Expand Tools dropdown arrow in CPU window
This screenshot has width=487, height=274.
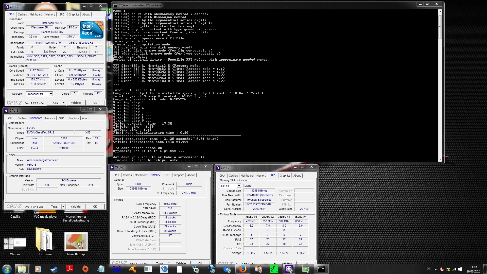tap(64, 103)
